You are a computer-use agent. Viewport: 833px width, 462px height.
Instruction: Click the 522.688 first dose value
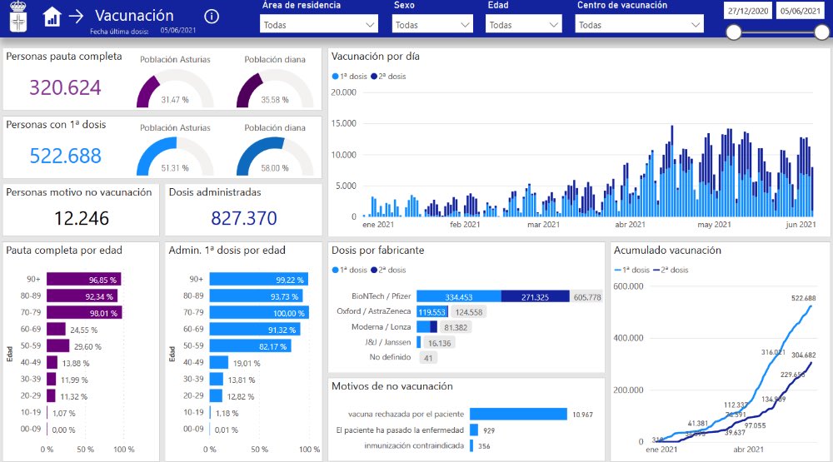coord(65,156)
